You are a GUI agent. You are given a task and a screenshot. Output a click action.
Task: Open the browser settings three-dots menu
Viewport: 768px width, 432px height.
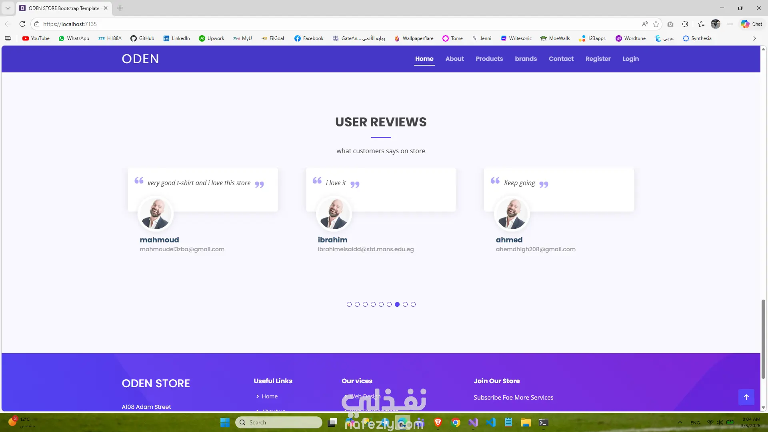pos(730,24)
